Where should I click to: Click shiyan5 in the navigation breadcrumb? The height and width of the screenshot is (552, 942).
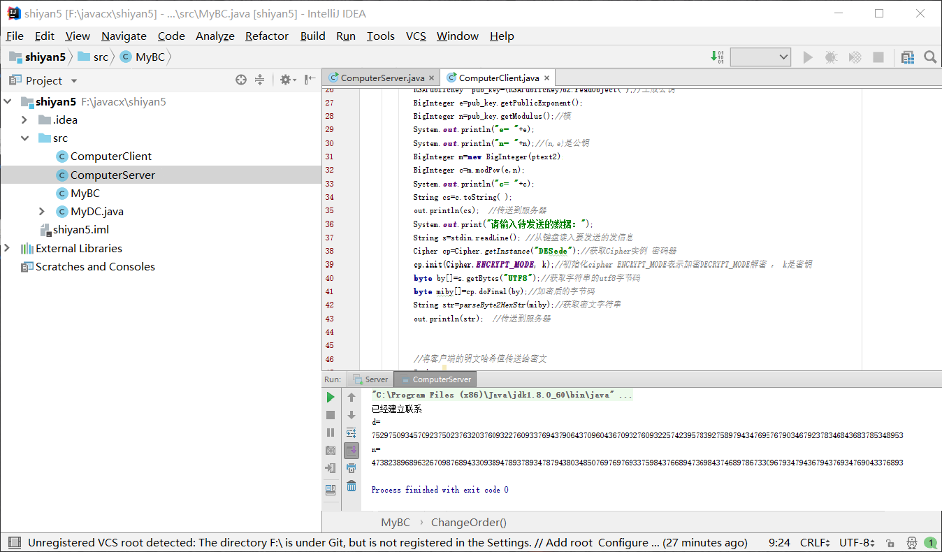pyautogui.click(x=37, y=57)
